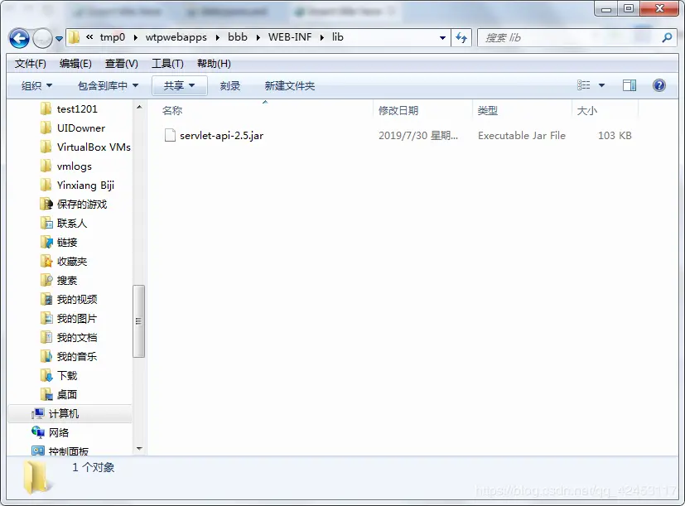Open the Help question mark icon
This screenshot has width=685, height=506.
pyautogui.click(x=657, y=84)
